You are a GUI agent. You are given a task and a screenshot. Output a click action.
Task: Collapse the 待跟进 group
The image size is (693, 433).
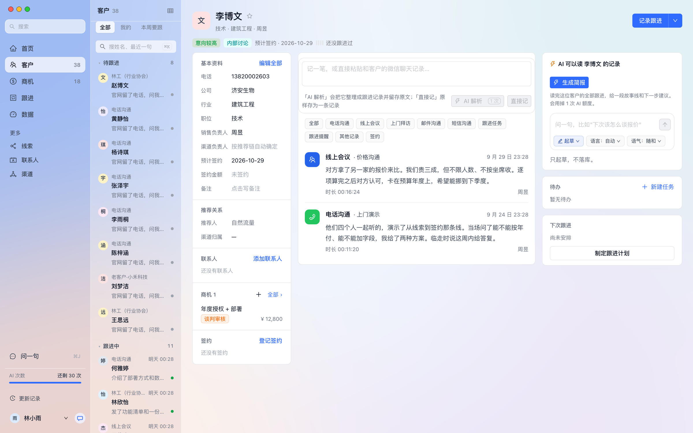point(99,63)
